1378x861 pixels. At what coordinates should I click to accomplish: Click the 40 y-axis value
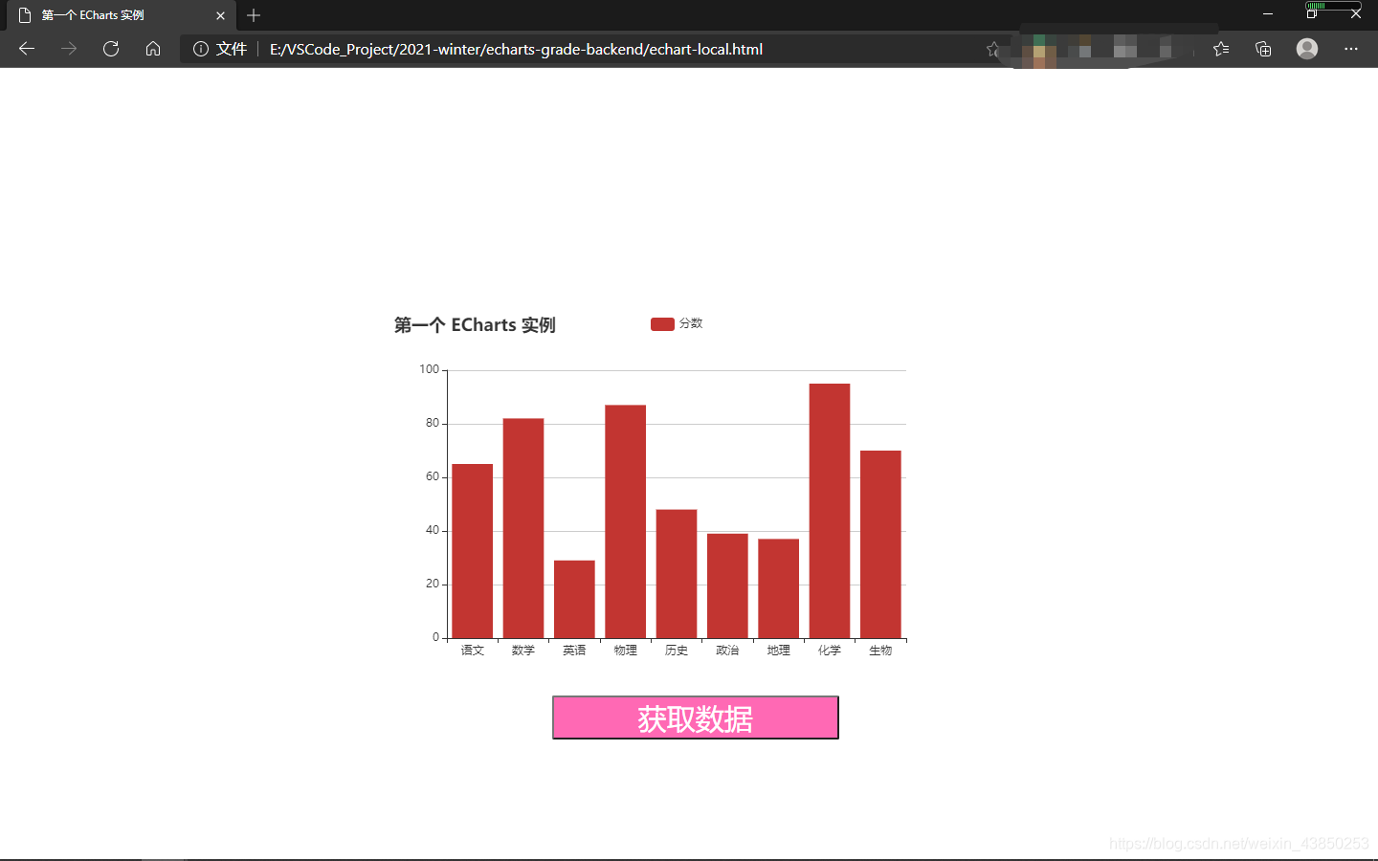point(433,530)
